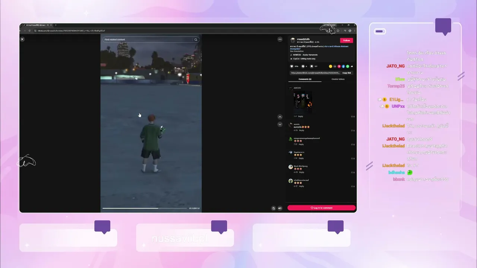Reply to the comment dated 6-27
This screenshot has height=268, width=477.
coord(301,186)
